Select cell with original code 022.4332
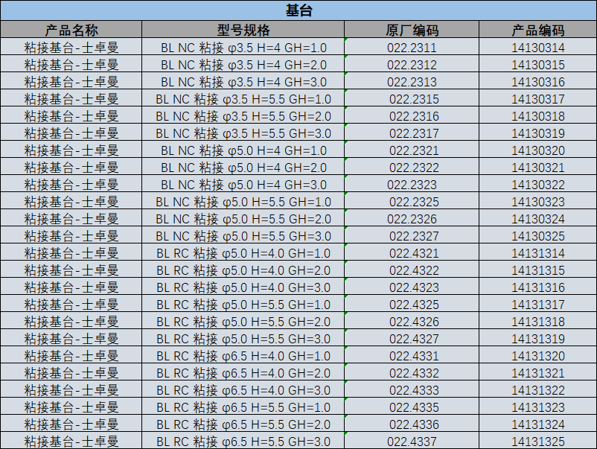This screenshot has height=449, width=597. click(412, 372)
